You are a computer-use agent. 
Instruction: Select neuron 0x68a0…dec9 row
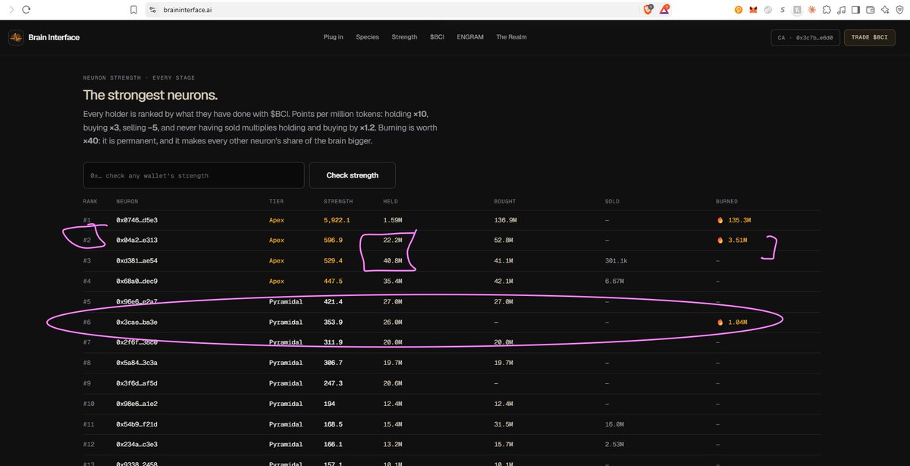coord(451,281)
